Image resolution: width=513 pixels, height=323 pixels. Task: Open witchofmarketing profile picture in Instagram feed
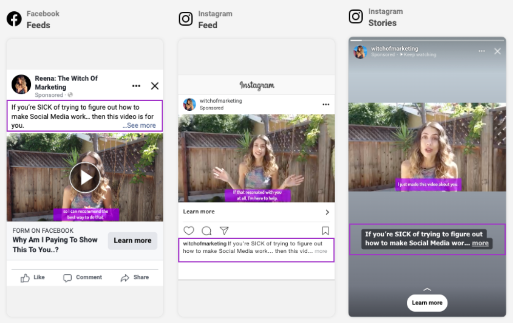[x=190, y=105]
